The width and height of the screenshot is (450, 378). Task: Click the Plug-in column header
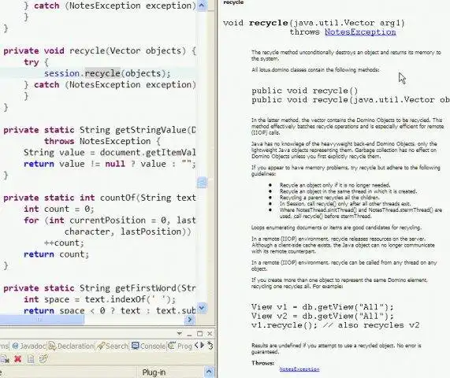pyautogui.click(x=154, y=372)
